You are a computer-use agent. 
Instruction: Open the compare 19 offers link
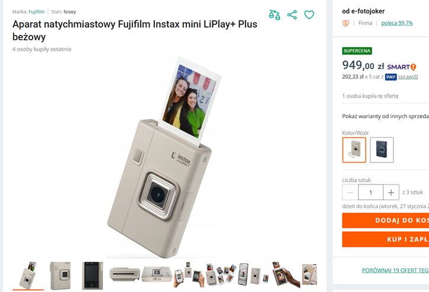coord(395,271)
